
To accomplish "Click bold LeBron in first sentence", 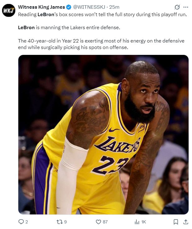I will coord(46,15).
